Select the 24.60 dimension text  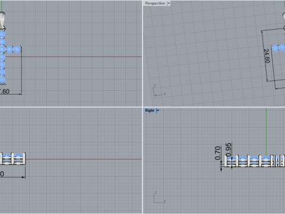[267, 56]
